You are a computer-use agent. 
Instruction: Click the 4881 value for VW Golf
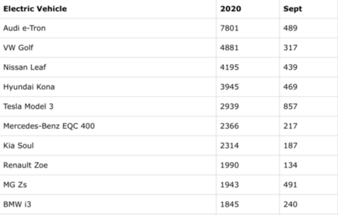coord(230,48)
